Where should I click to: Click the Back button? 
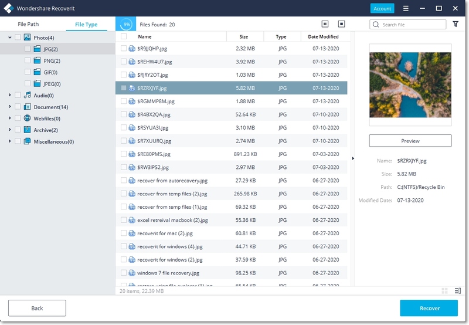[x=37, y=308]
